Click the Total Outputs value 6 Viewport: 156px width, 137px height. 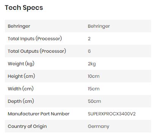pos(89,51)
